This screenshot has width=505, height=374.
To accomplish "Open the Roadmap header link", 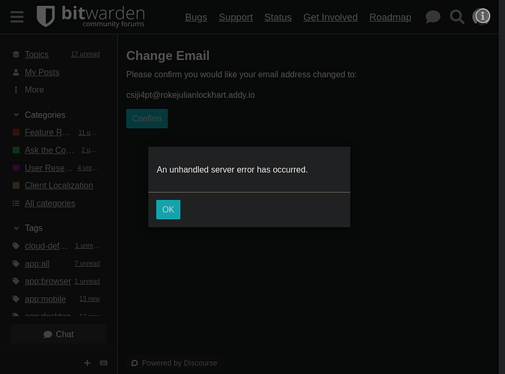I will (390, 17).
